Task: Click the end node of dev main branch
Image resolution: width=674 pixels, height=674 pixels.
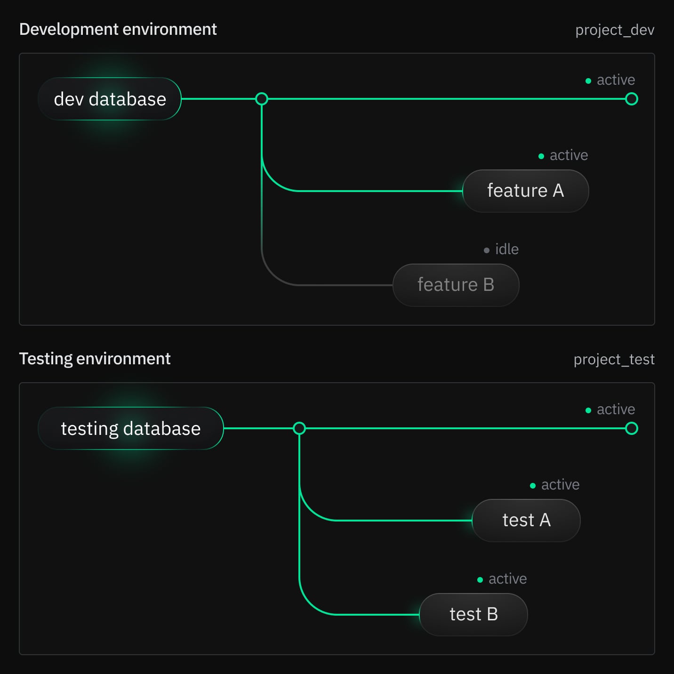Action: 632,99
